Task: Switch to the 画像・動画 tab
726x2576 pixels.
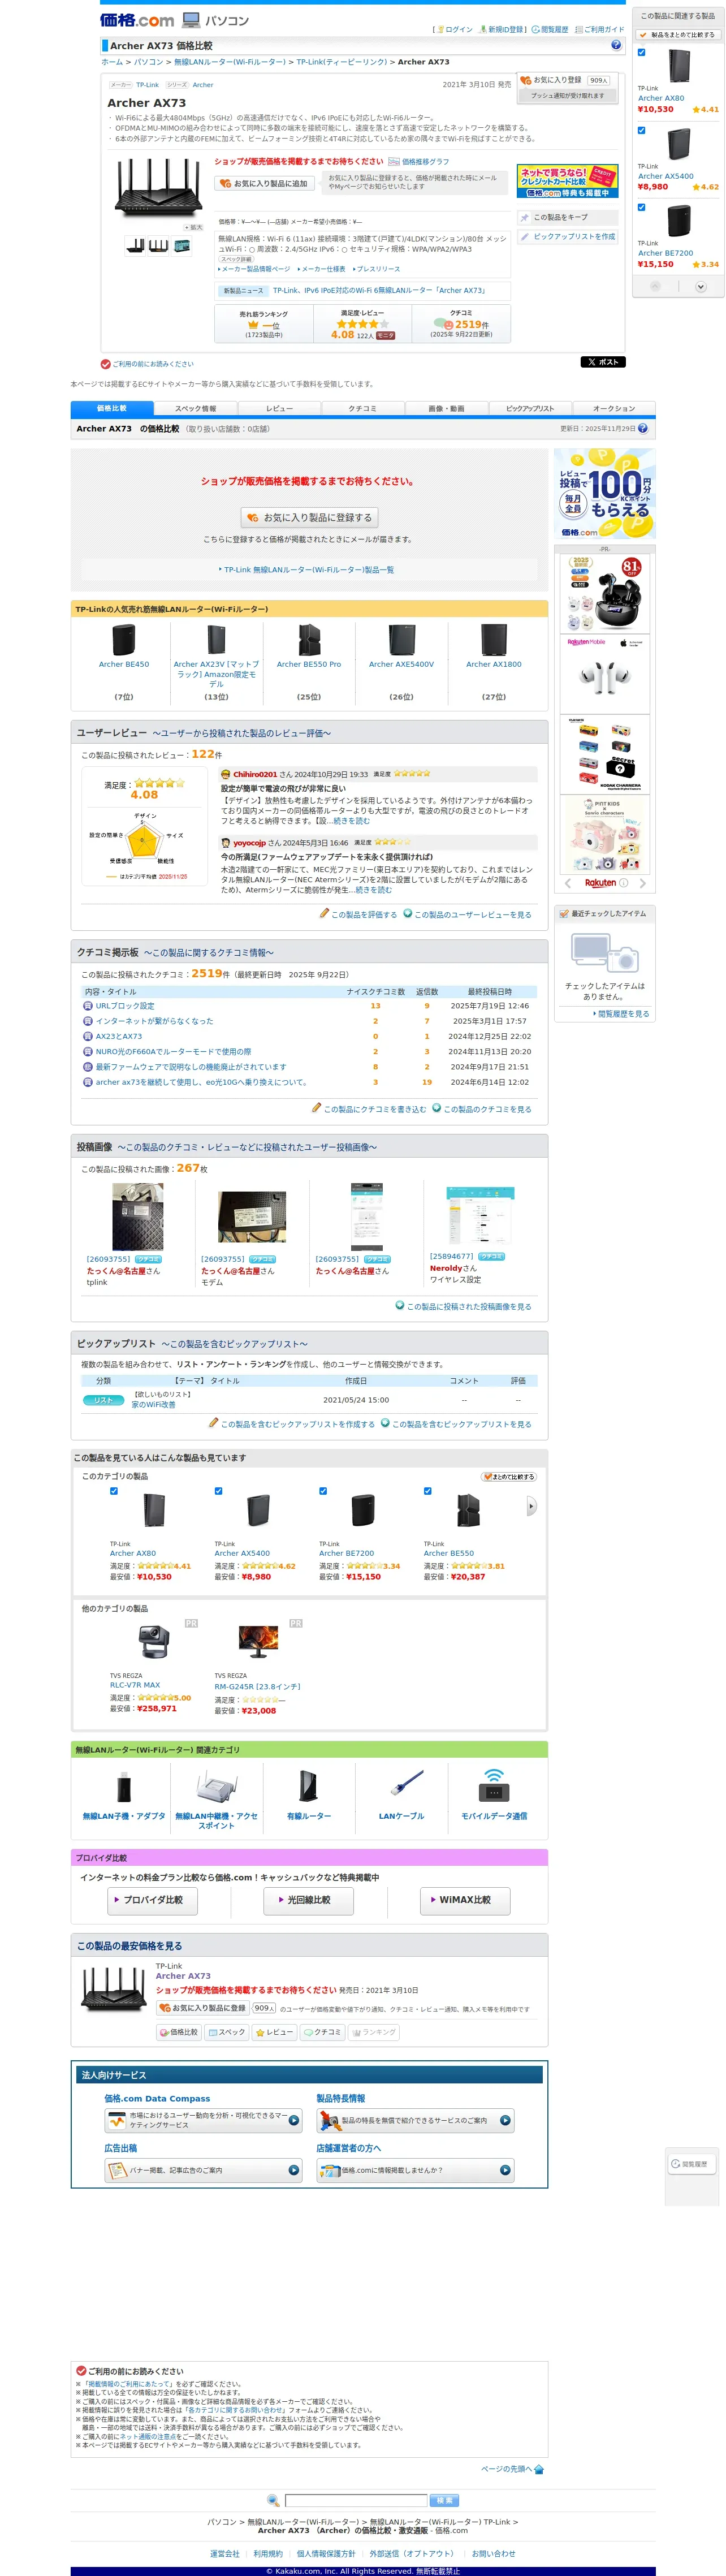Action: (446, 408)
